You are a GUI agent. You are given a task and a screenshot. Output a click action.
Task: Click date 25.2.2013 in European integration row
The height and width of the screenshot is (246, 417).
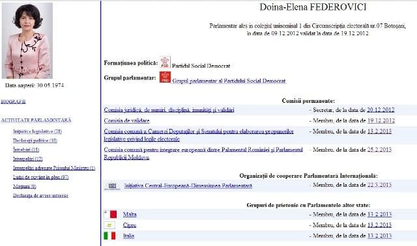pos(379,150)
